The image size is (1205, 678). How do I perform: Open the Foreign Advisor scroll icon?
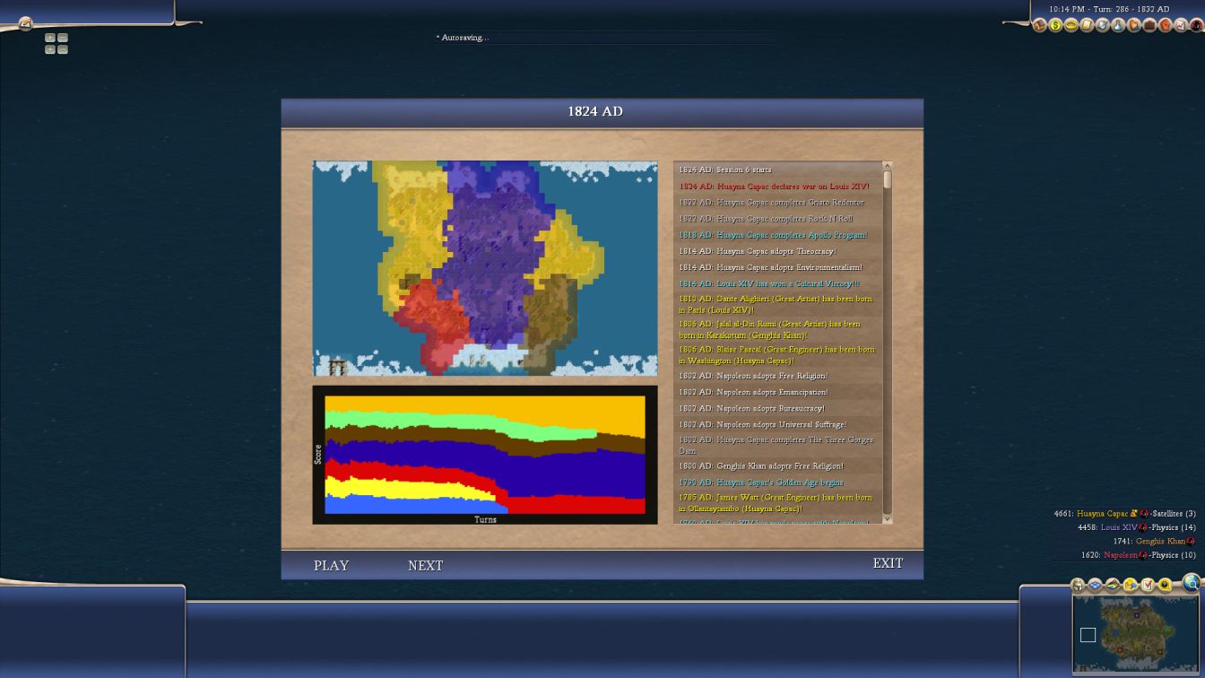(1087, 25)
